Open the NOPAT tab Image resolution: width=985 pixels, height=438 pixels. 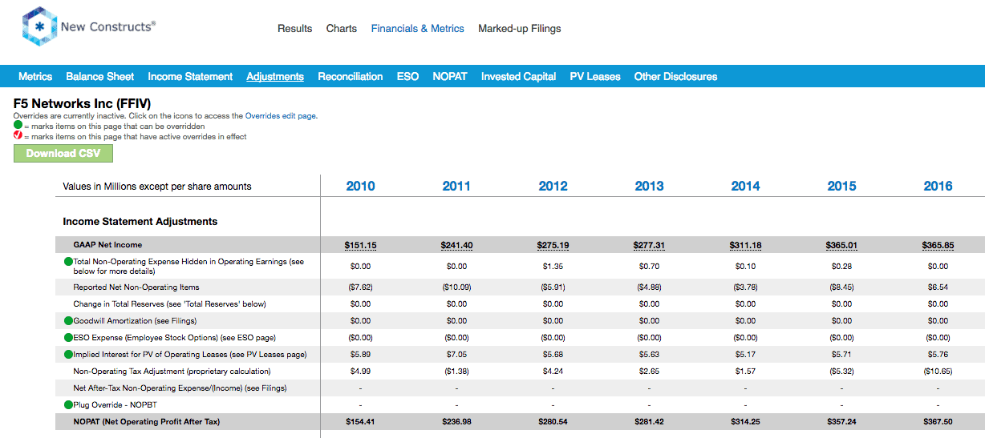[450, 77]
